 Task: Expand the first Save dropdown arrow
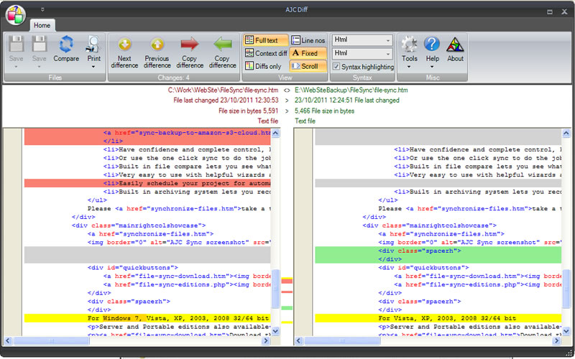coord(16,67)
